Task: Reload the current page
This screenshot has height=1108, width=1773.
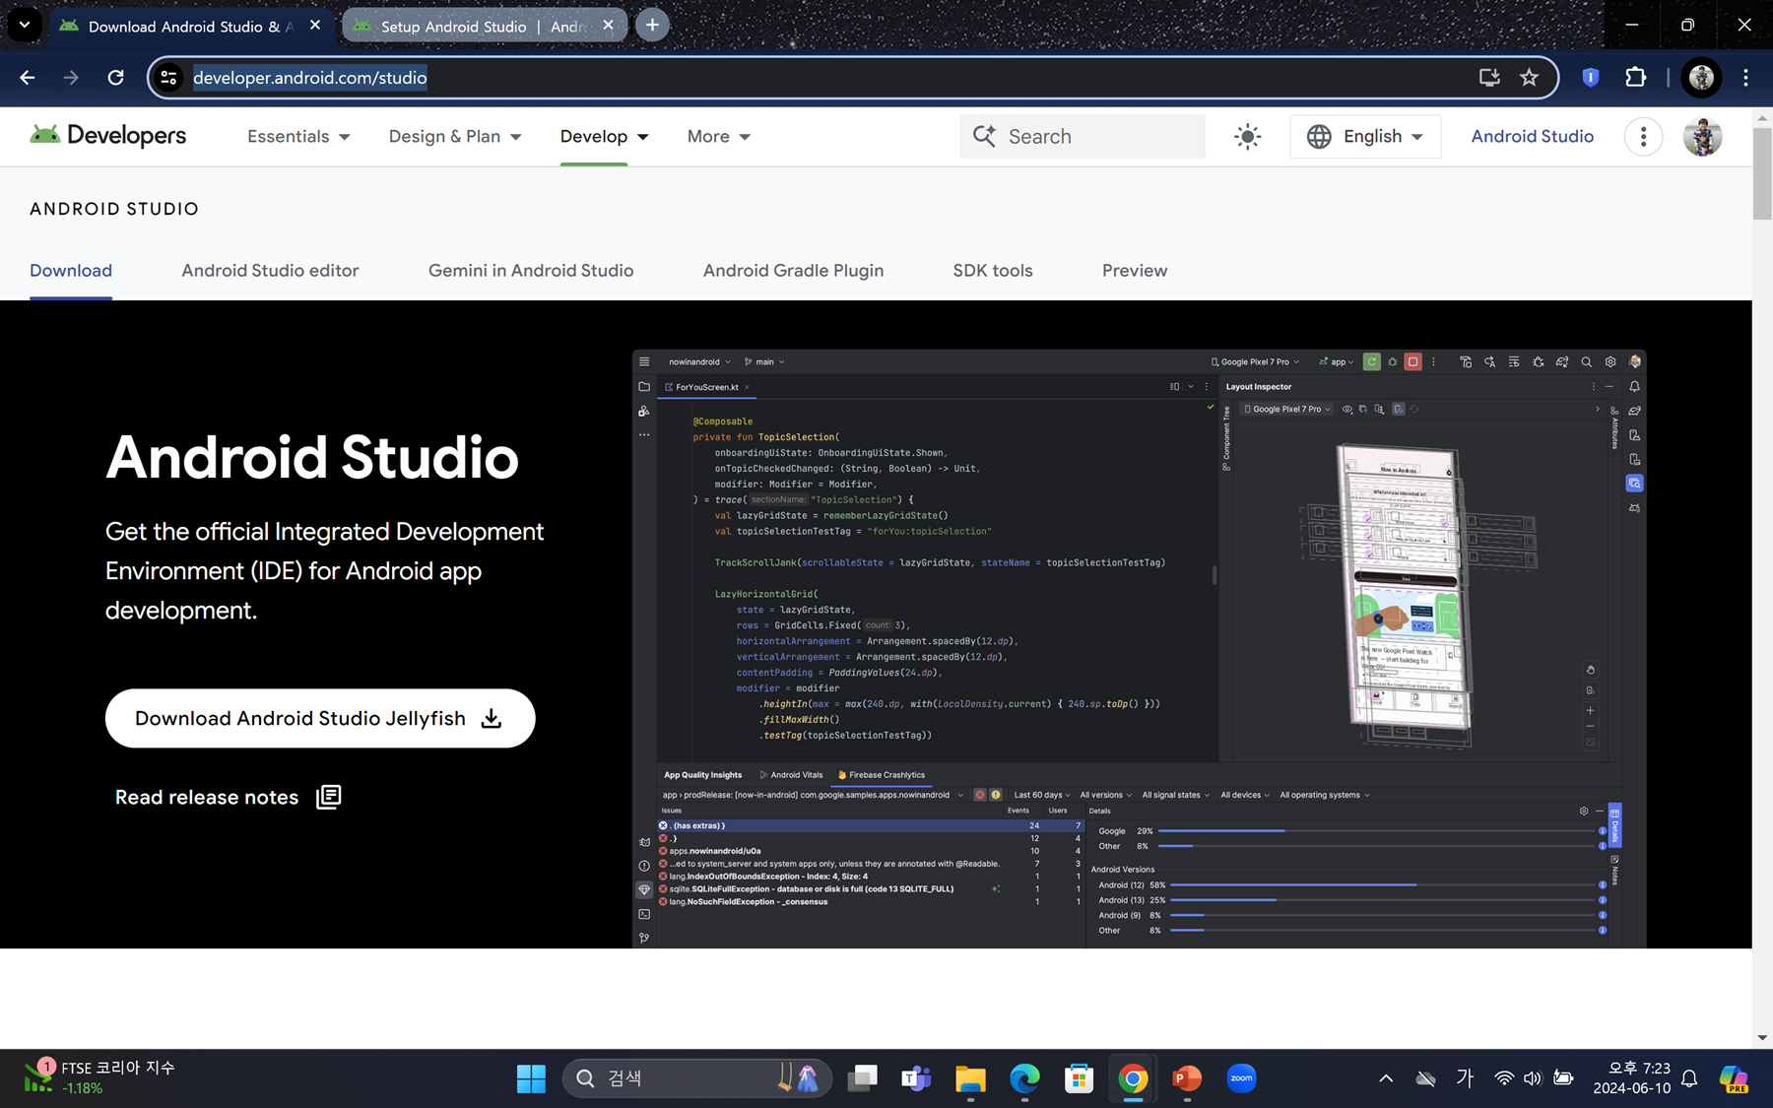Action: (x=115, y=78)
